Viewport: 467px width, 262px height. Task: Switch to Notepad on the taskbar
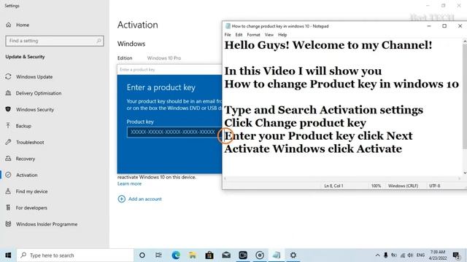click(x=277, y=255)
